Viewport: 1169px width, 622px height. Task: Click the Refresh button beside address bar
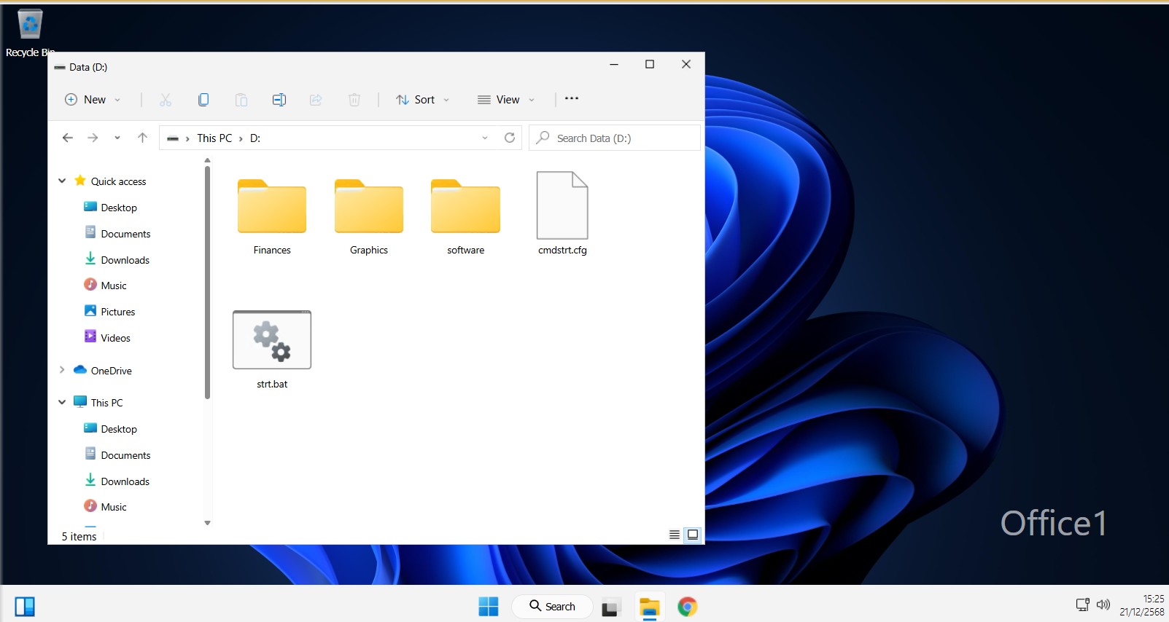510,138
